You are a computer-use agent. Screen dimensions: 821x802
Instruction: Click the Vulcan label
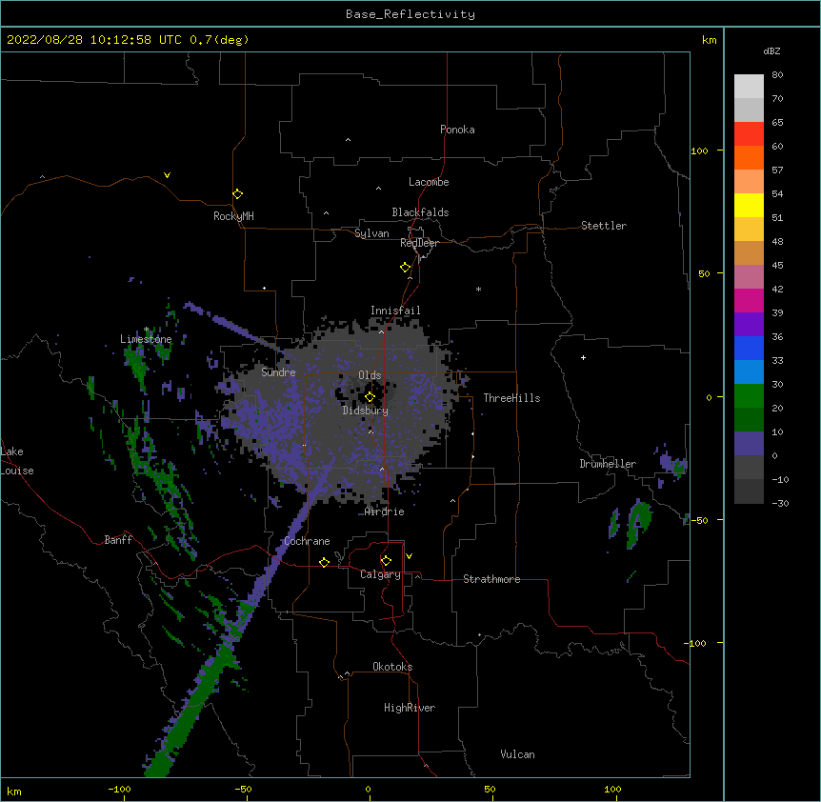(517, 754)
